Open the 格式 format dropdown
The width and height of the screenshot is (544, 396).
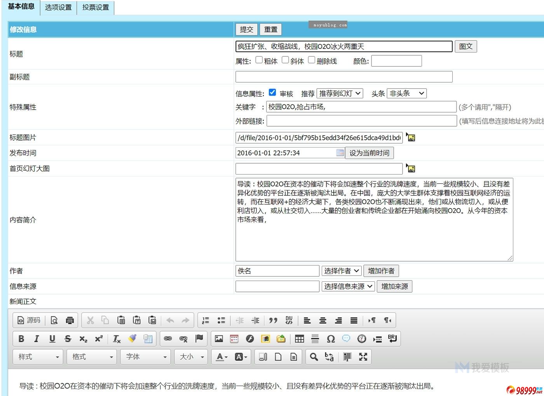point(91,357)
